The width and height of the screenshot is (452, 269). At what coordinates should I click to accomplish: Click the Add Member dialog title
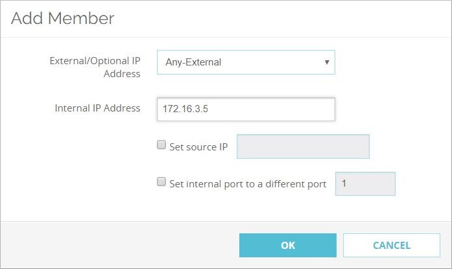[62, 19]
